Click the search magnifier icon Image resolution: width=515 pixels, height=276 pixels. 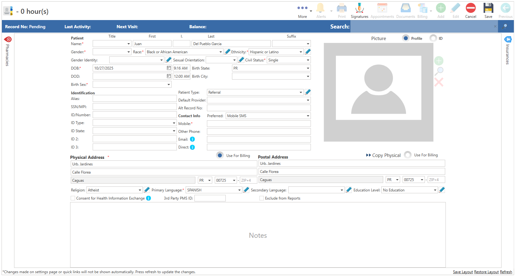click(504, 27)
